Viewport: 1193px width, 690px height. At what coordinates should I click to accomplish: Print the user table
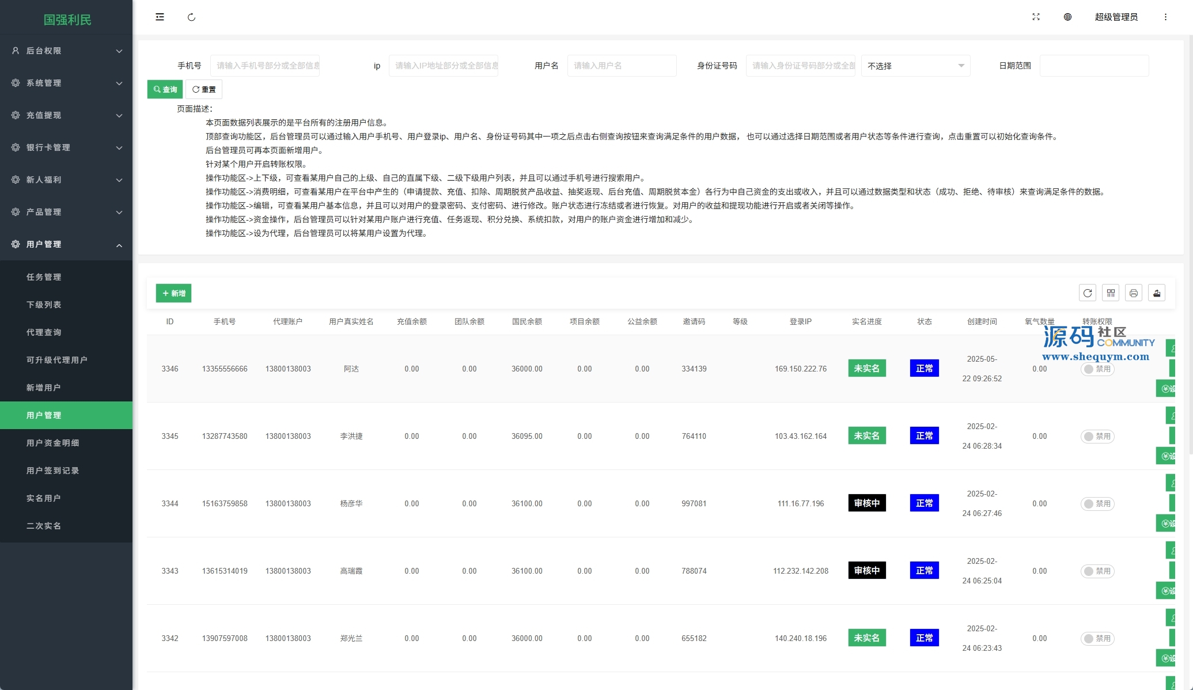click(x=1133, y=293)
